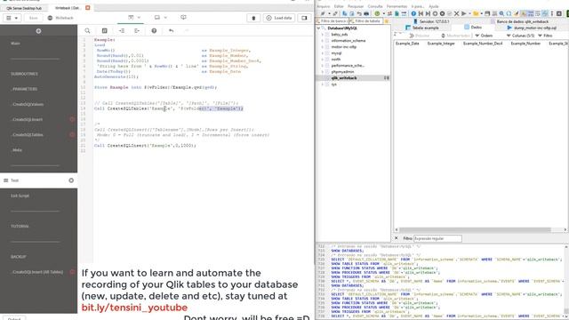Open the Qlik debug panel bug icon
The image size is (569, 320).
(x=253, y=18)
